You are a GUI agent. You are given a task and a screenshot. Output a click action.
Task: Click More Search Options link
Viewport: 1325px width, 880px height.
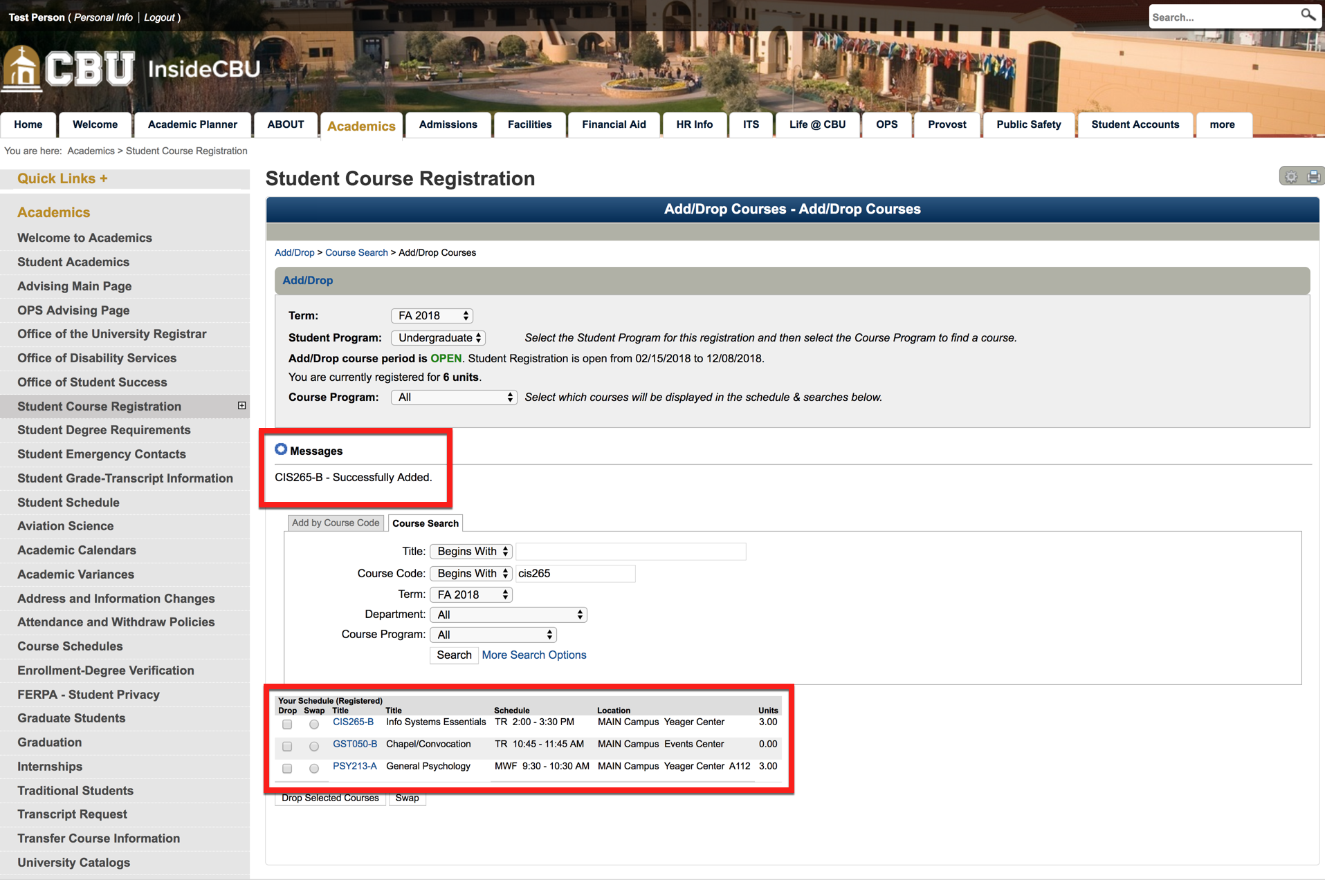coord(533,655)
